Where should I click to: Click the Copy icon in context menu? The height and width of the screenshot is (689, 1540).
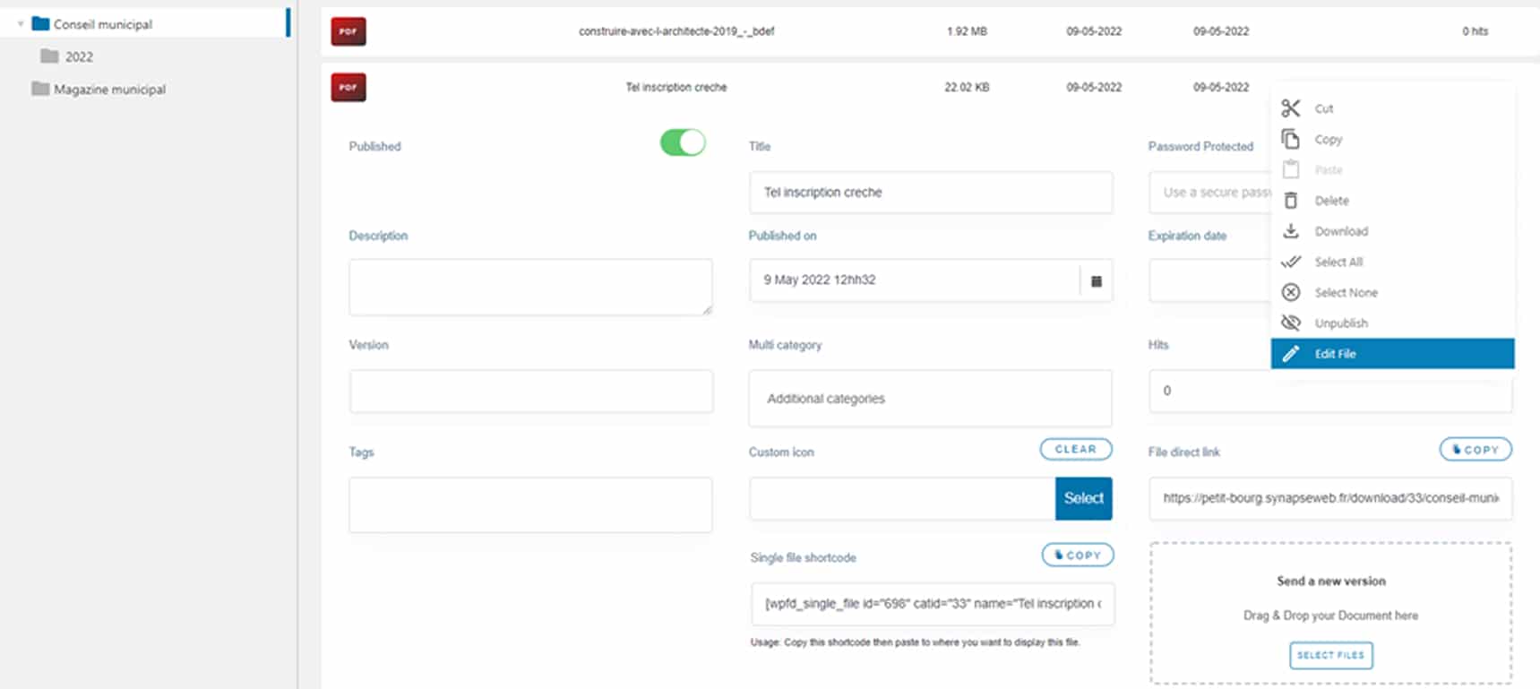1290,139
